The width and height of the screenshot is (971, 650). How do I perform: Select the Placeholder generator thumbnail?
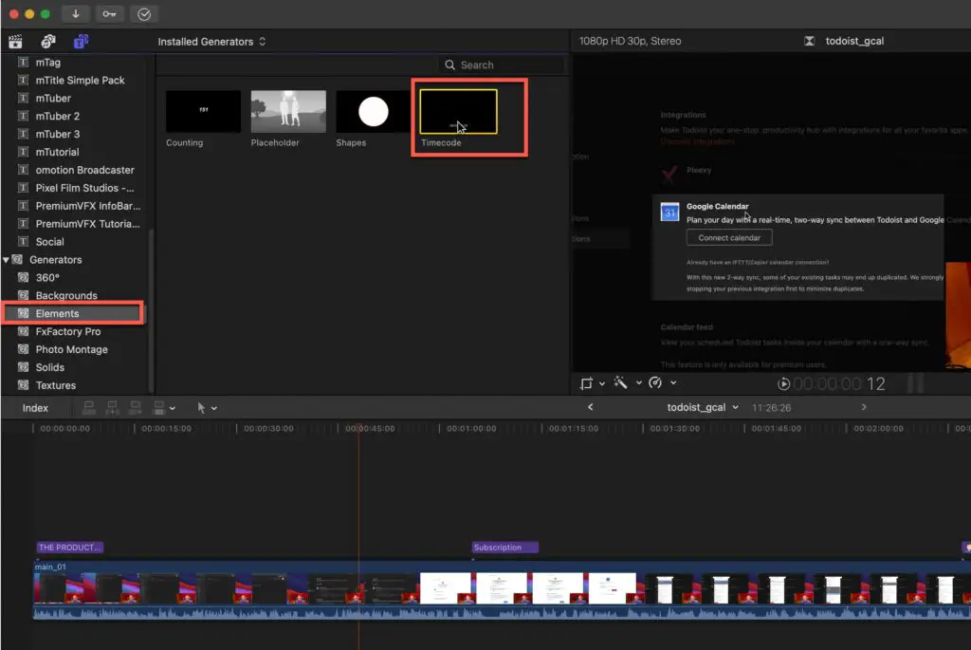click(x=288, y=112)
